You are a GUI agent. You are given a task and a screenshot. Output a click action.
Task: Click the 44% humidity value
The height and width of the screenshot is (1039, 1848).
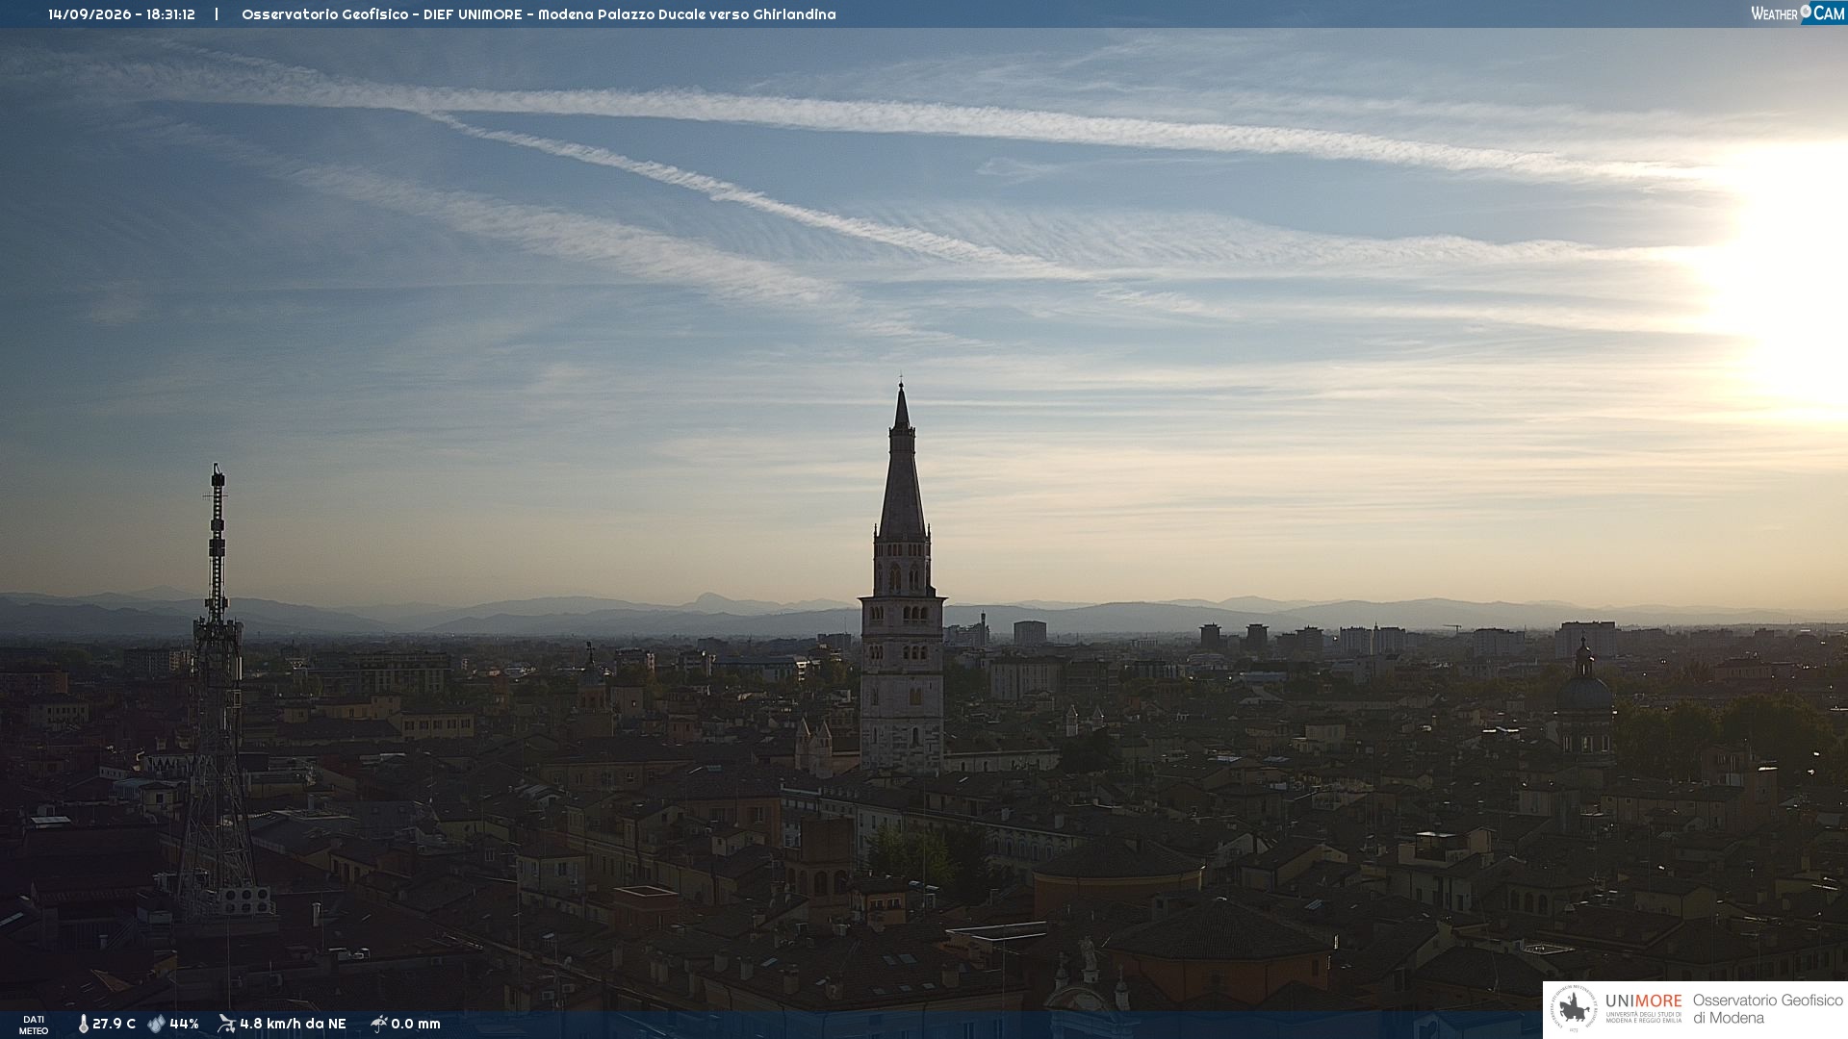tap(184, 1024)
